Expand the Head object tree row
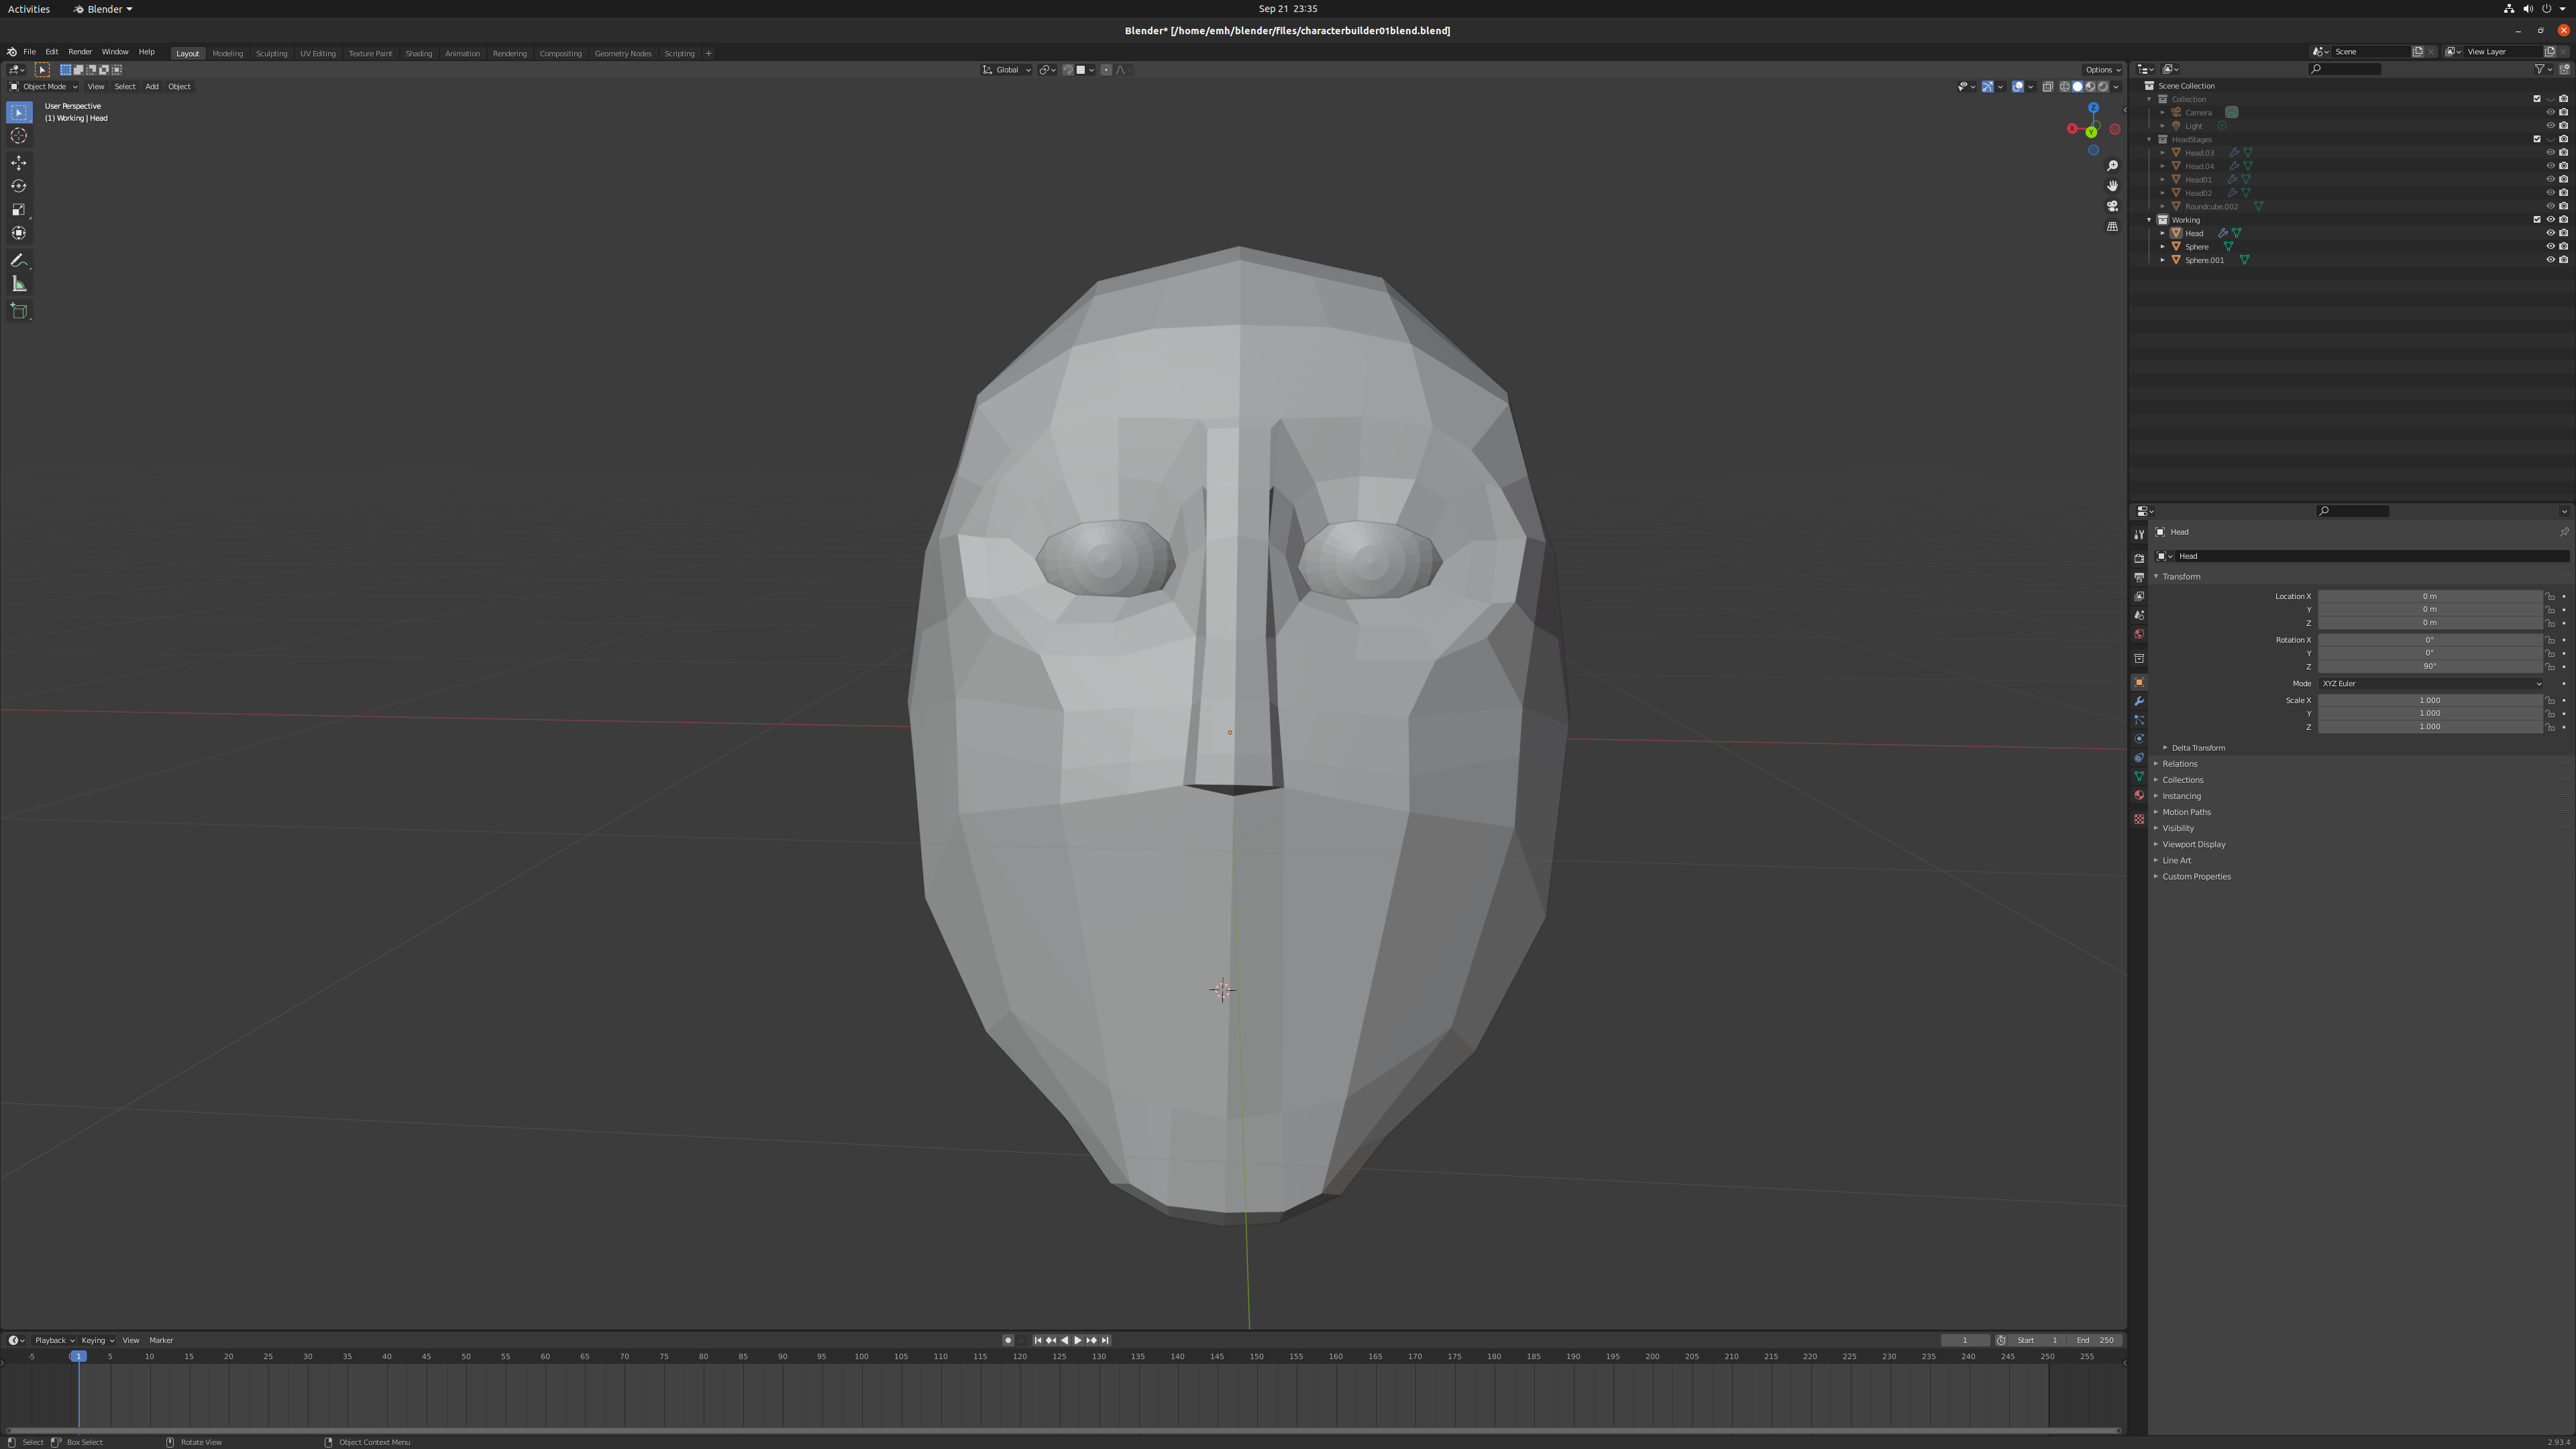 (2163, 233)
